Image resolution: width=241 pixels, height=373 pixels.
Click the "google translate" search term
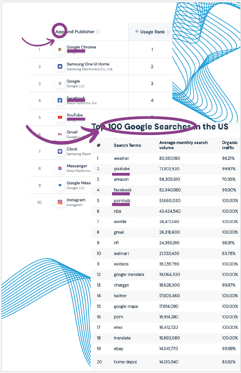pos(129,274)
